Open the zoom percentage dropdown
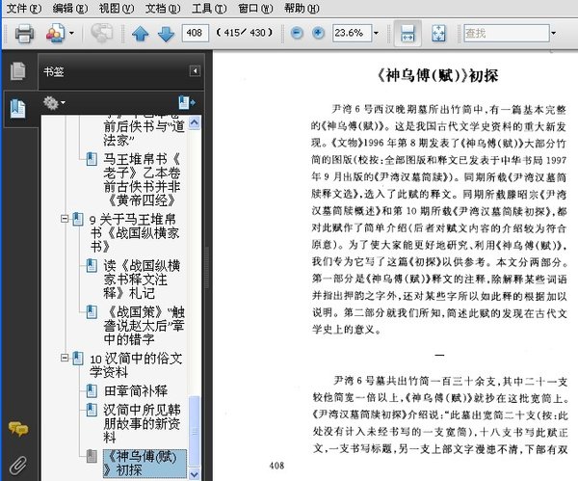This screenshot has height=481, width=578. pos(376,33)
